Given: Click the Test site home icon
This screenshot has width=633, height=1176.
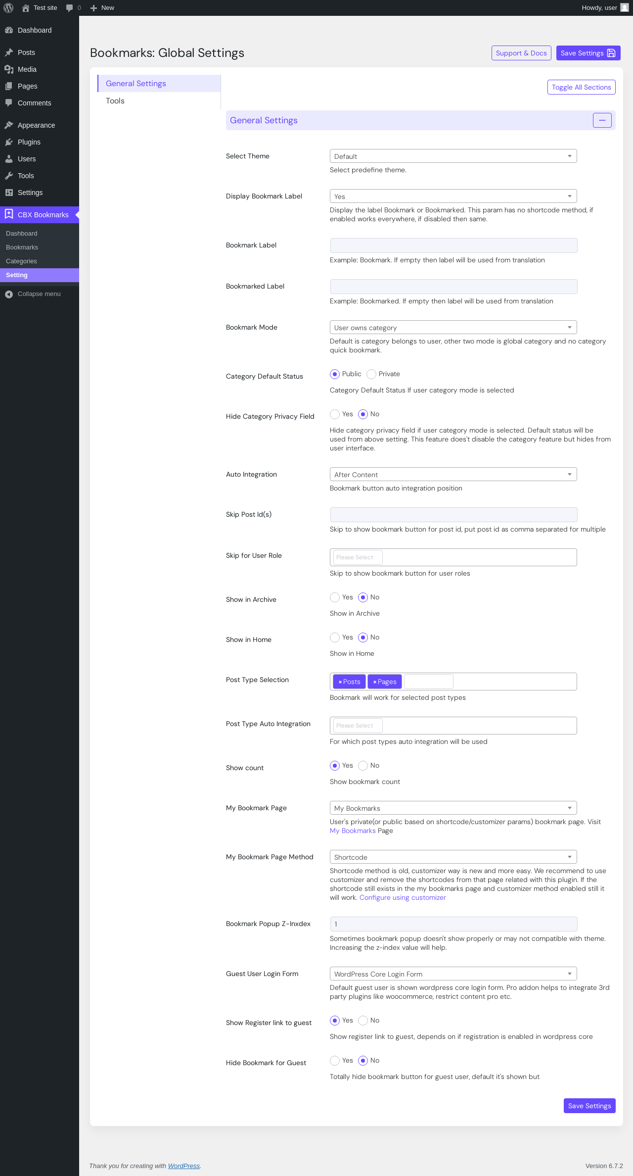Looking at the screenshot, I should 26,8.
